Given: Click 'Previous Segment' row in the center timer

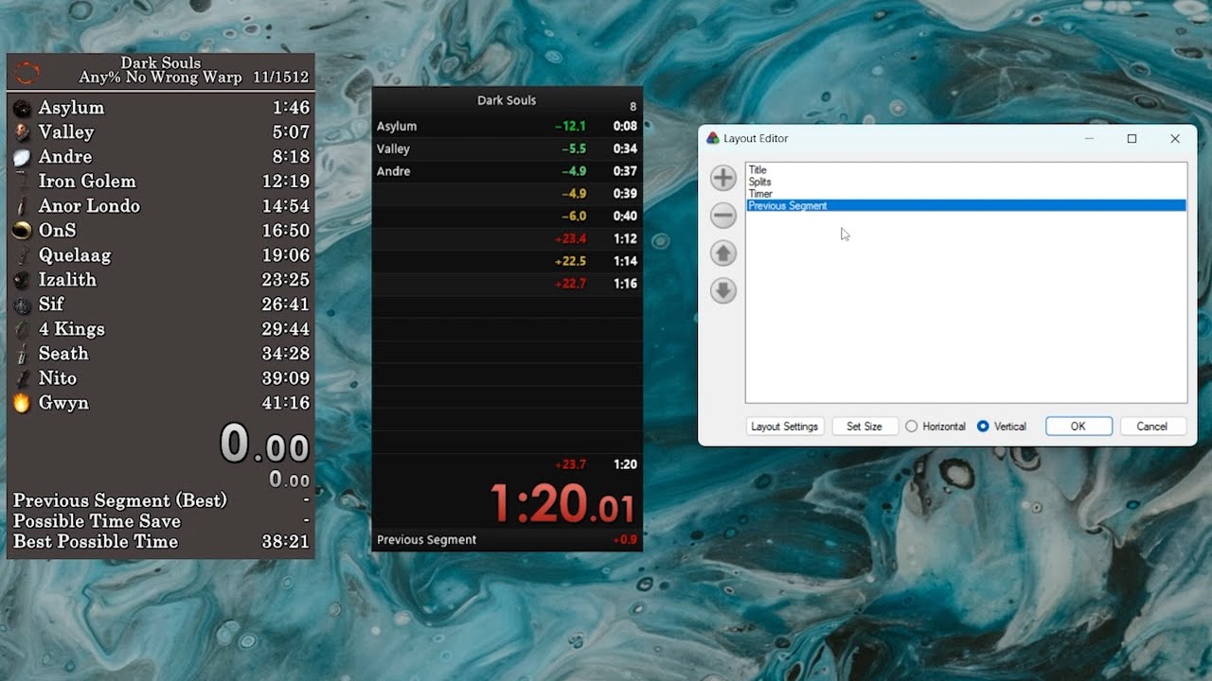Looking at the screenshot, I should (507, 540).
